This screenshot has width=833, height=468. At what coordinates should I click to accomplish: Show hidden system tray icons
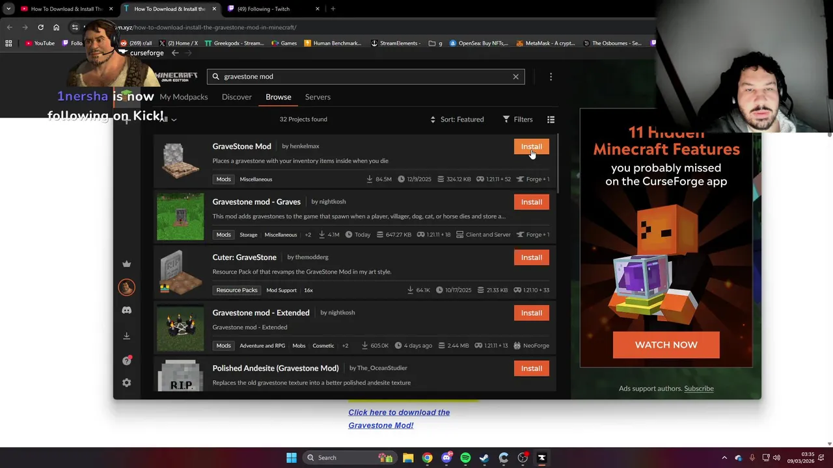(724, 458)
